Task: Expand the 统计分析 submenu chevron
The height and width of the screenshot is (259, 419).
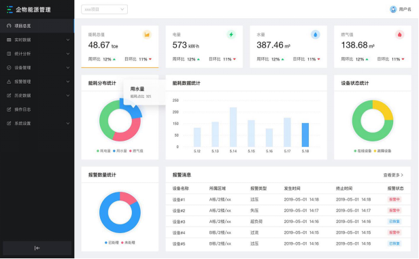Action: [x=68, y=54]
